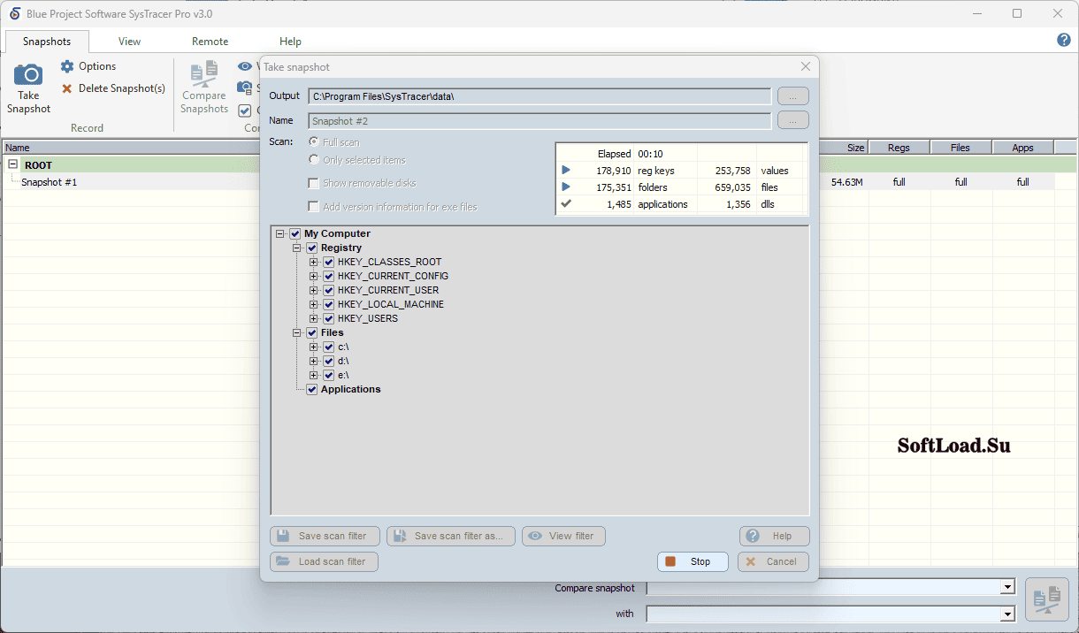Select Snapshot #1 in the list
This screenshot has height=633, width=1079.
pyautogui.click(x=50, y=182)
